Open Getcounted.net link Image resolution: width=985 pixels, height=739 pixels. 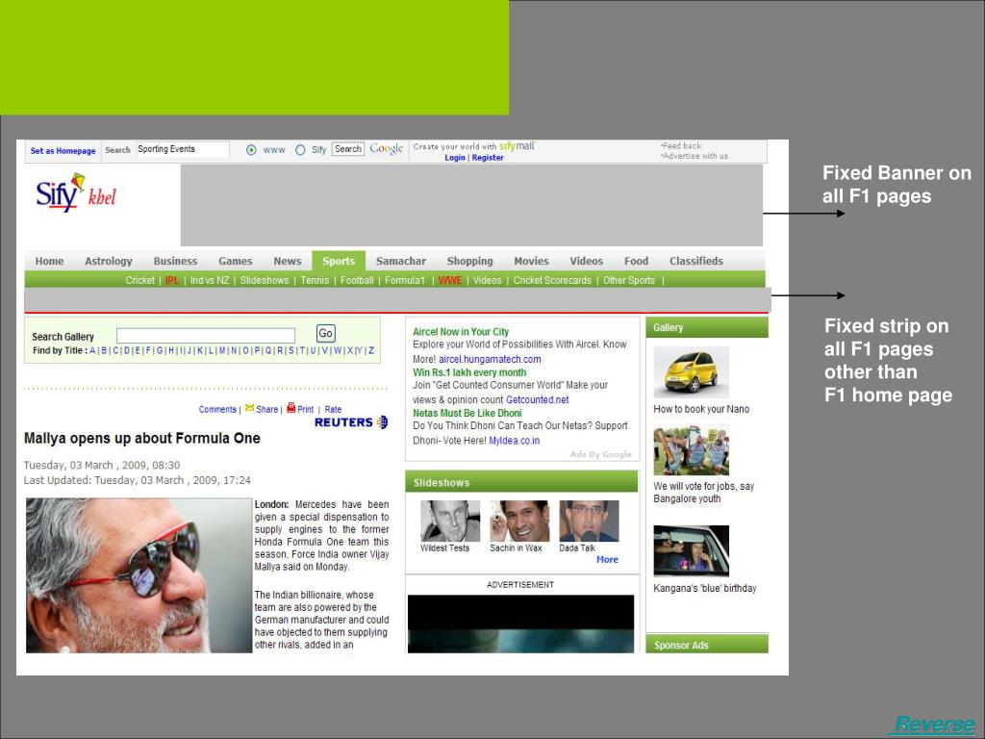click(x=537, y=399)
